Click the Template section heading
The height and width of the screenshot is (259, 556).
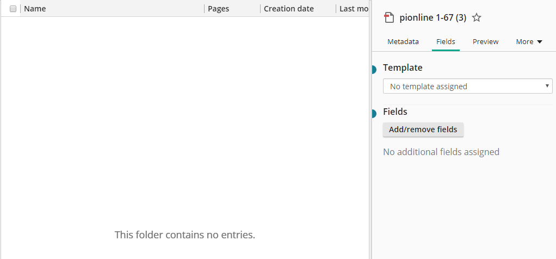coord(403,67)
